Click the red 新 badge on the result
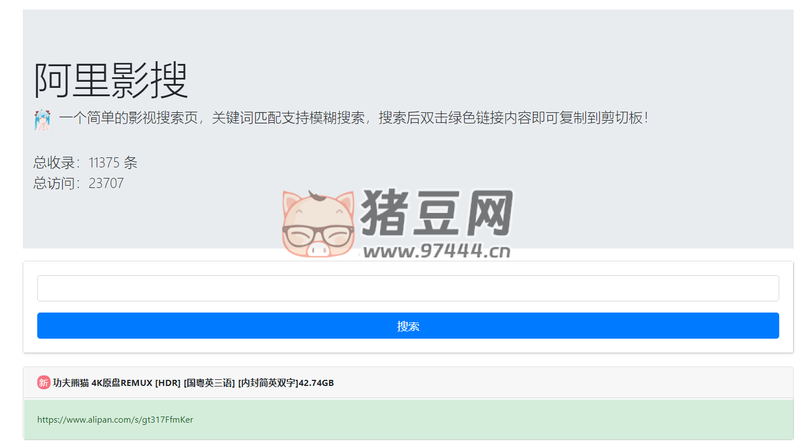Image resolution: width=797 pixels, height=446 pixels. click(43, 383)
